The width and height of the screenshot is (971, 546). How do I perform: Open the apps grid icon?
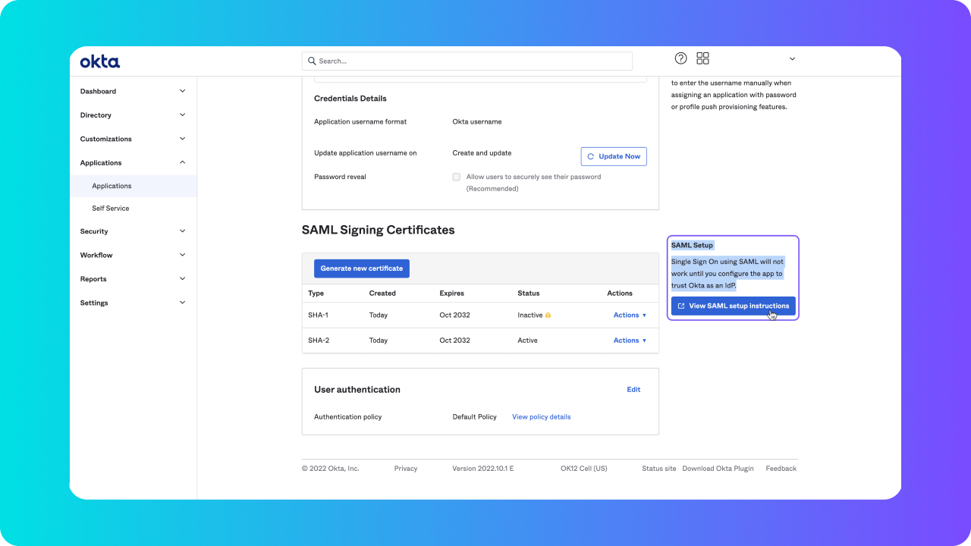(x=702, y=58)
